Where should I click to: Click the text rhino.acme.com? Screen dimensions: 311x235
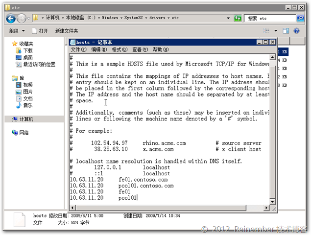click(164, 143)
